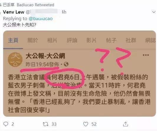Click the 大公報 round profile avatar
This screenshot has width=157, height=131.
pos(15,59)
